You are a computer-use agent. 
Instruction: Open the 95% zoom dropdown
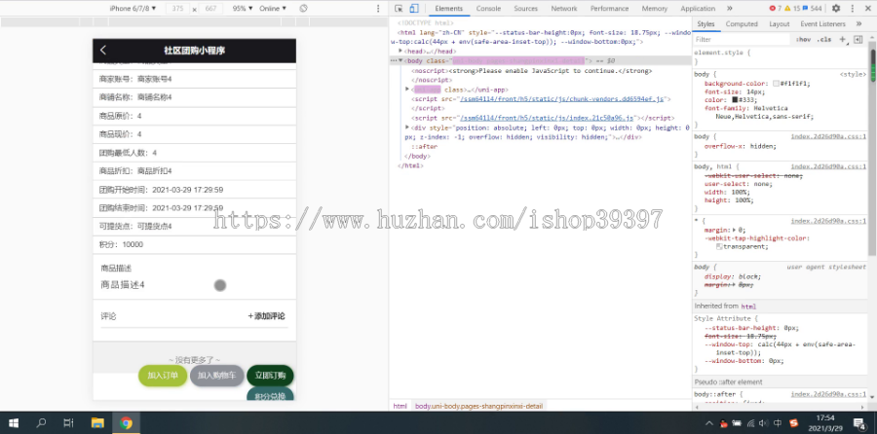pyautogui.click(x=243, y=9)
